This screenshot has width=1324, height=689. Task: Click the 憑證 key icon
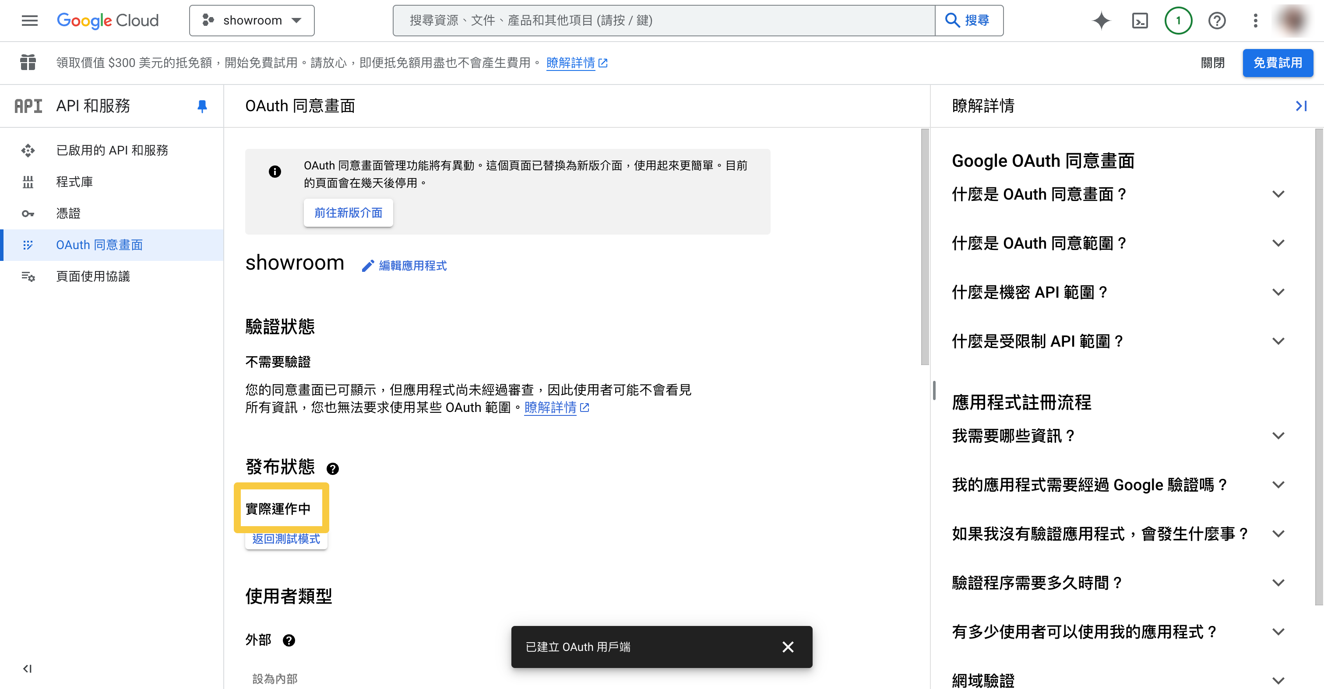tap(28, 214)
